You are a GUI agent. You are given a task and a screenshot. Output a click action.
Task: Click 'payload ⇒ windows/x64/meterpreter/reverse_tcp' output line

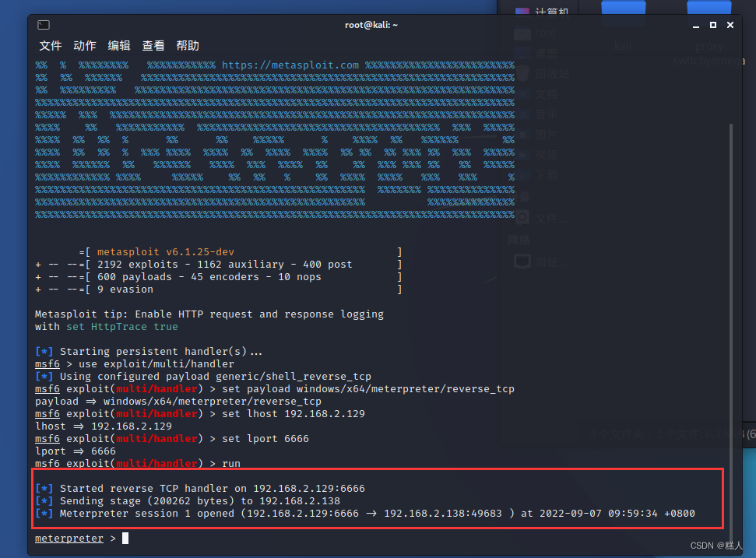[178, 402]
